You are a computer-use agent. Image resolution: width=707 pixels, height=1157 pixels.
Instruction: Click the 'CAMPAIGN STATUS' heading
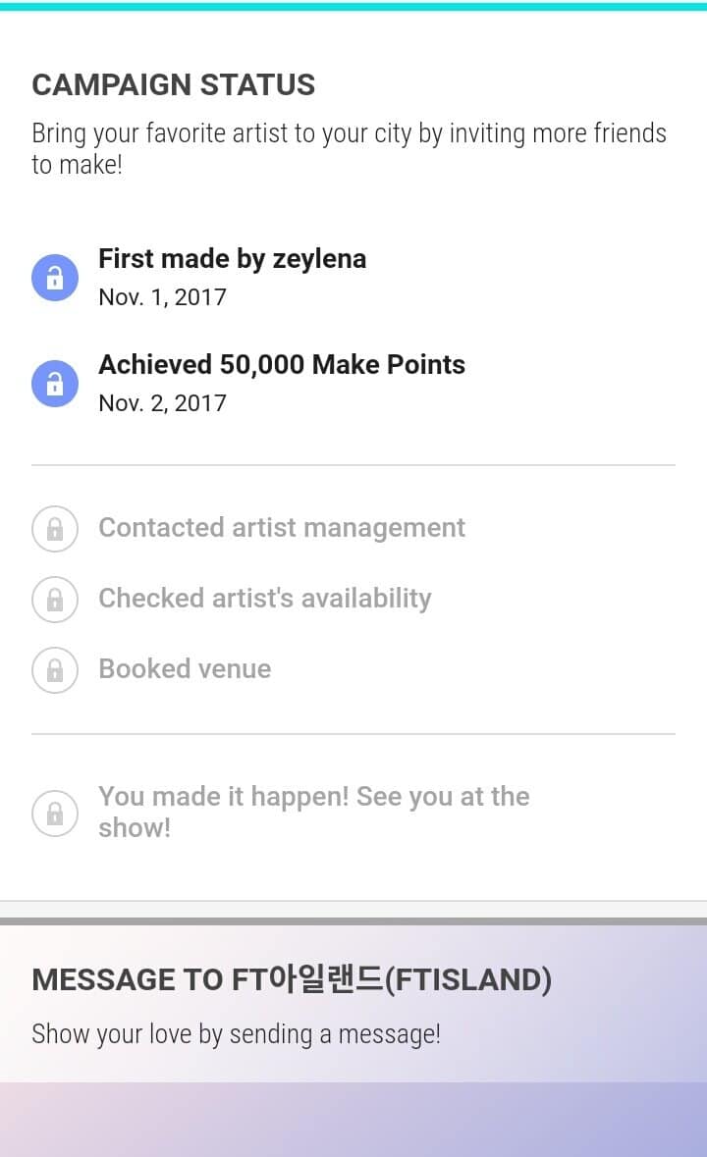(174, 85)
